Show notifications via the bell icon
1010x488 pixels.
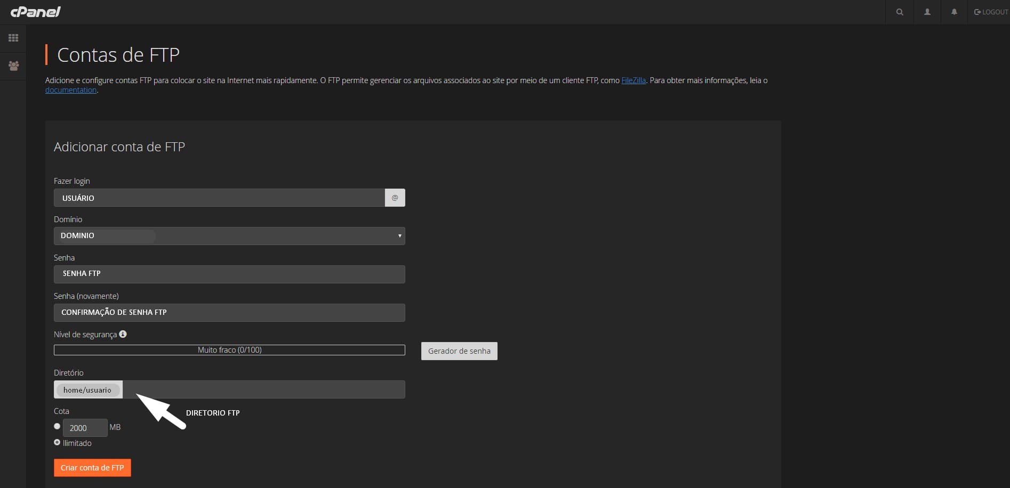(954, 12)
